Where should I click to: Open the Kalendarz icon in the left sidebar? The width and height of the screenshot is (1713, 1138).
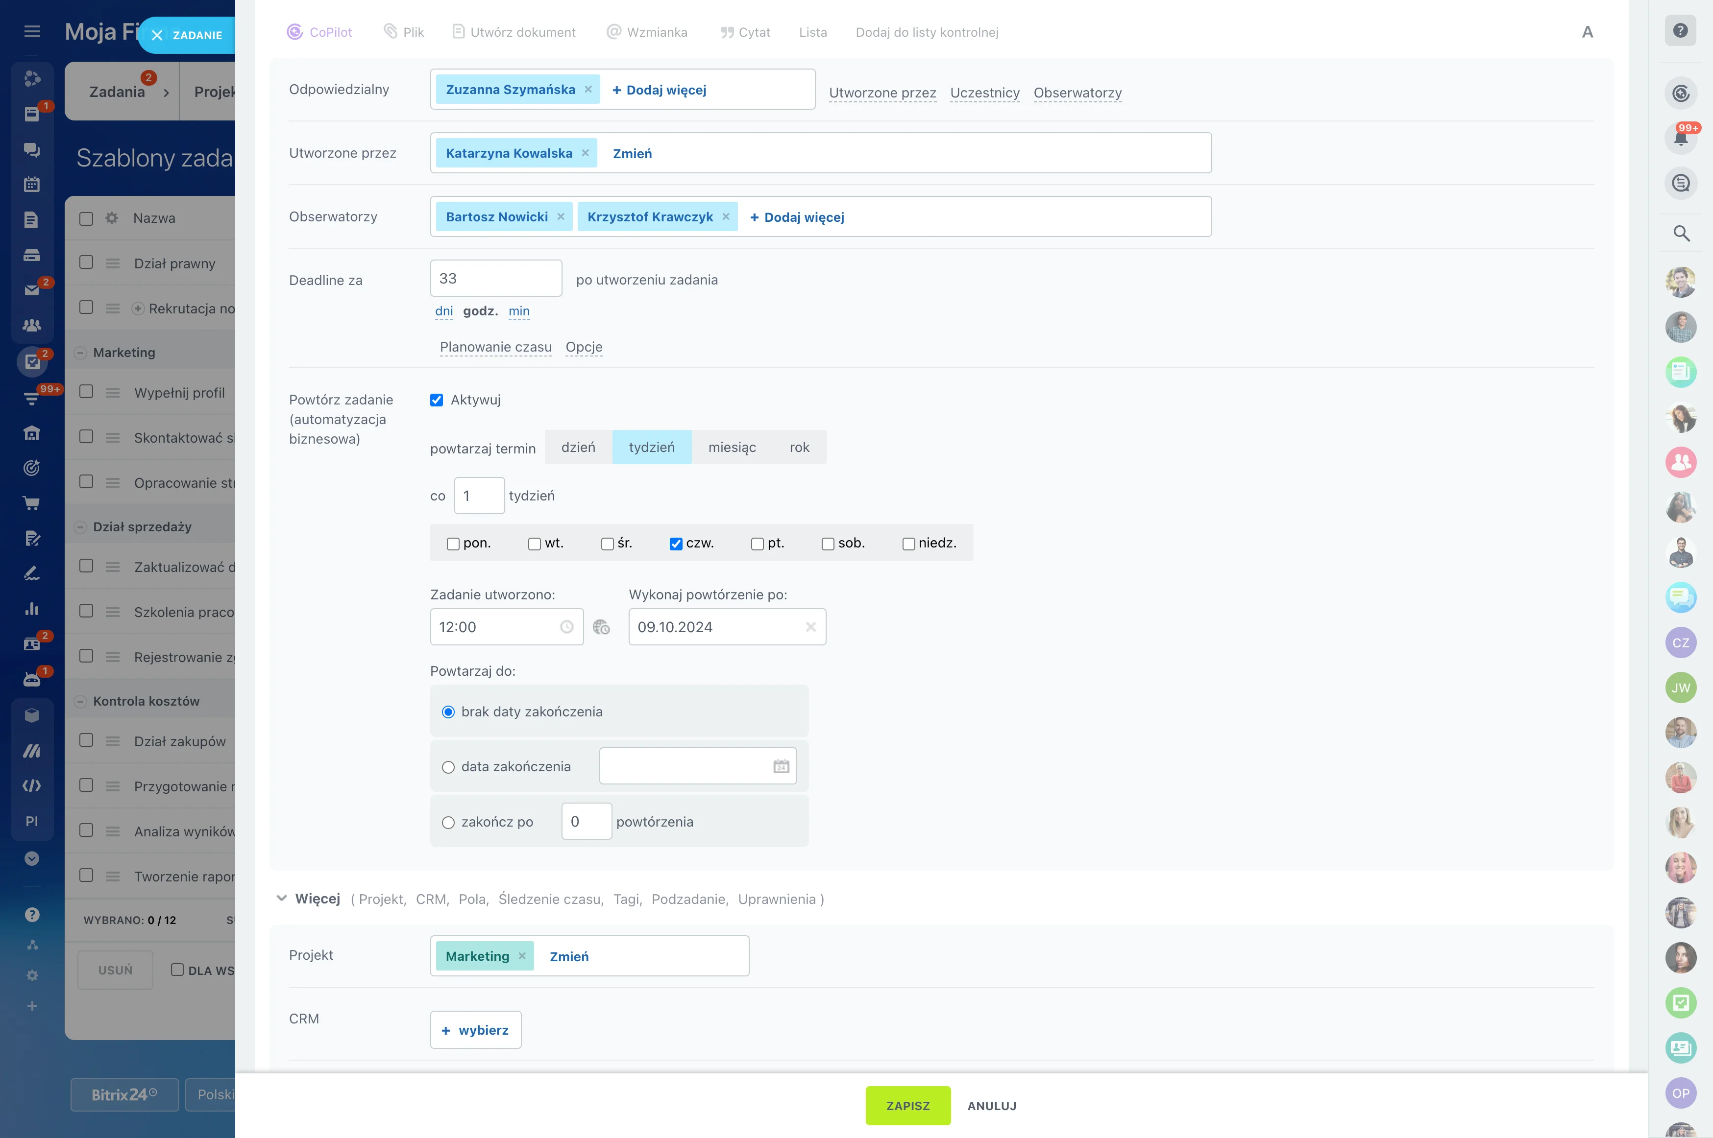(x=32, y=184)
